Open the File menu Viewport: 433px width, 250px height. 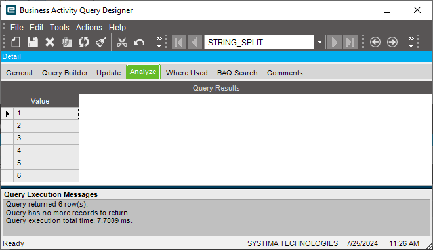click(17, 28)
